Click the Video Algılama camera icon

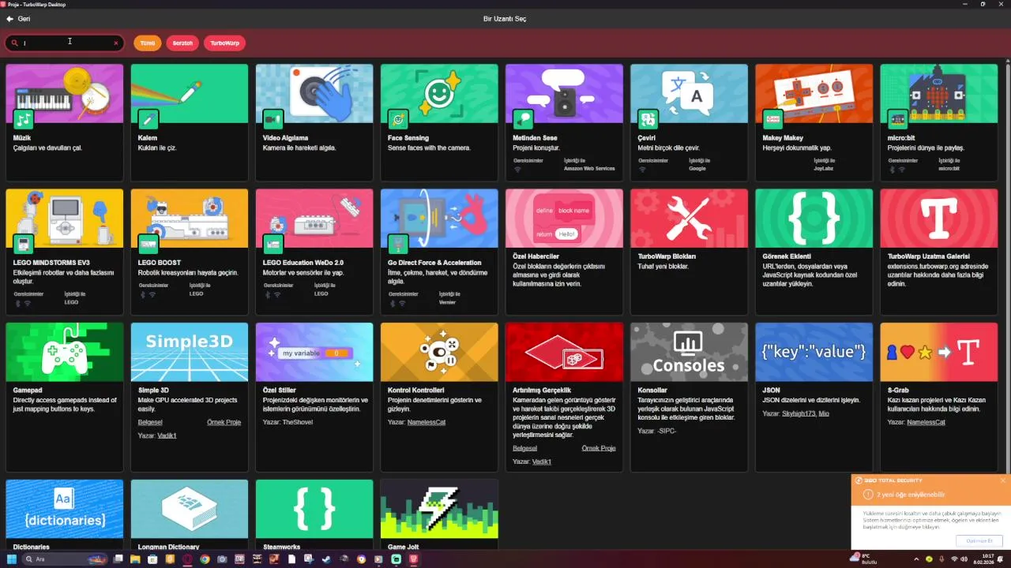(x=273, y=119)
